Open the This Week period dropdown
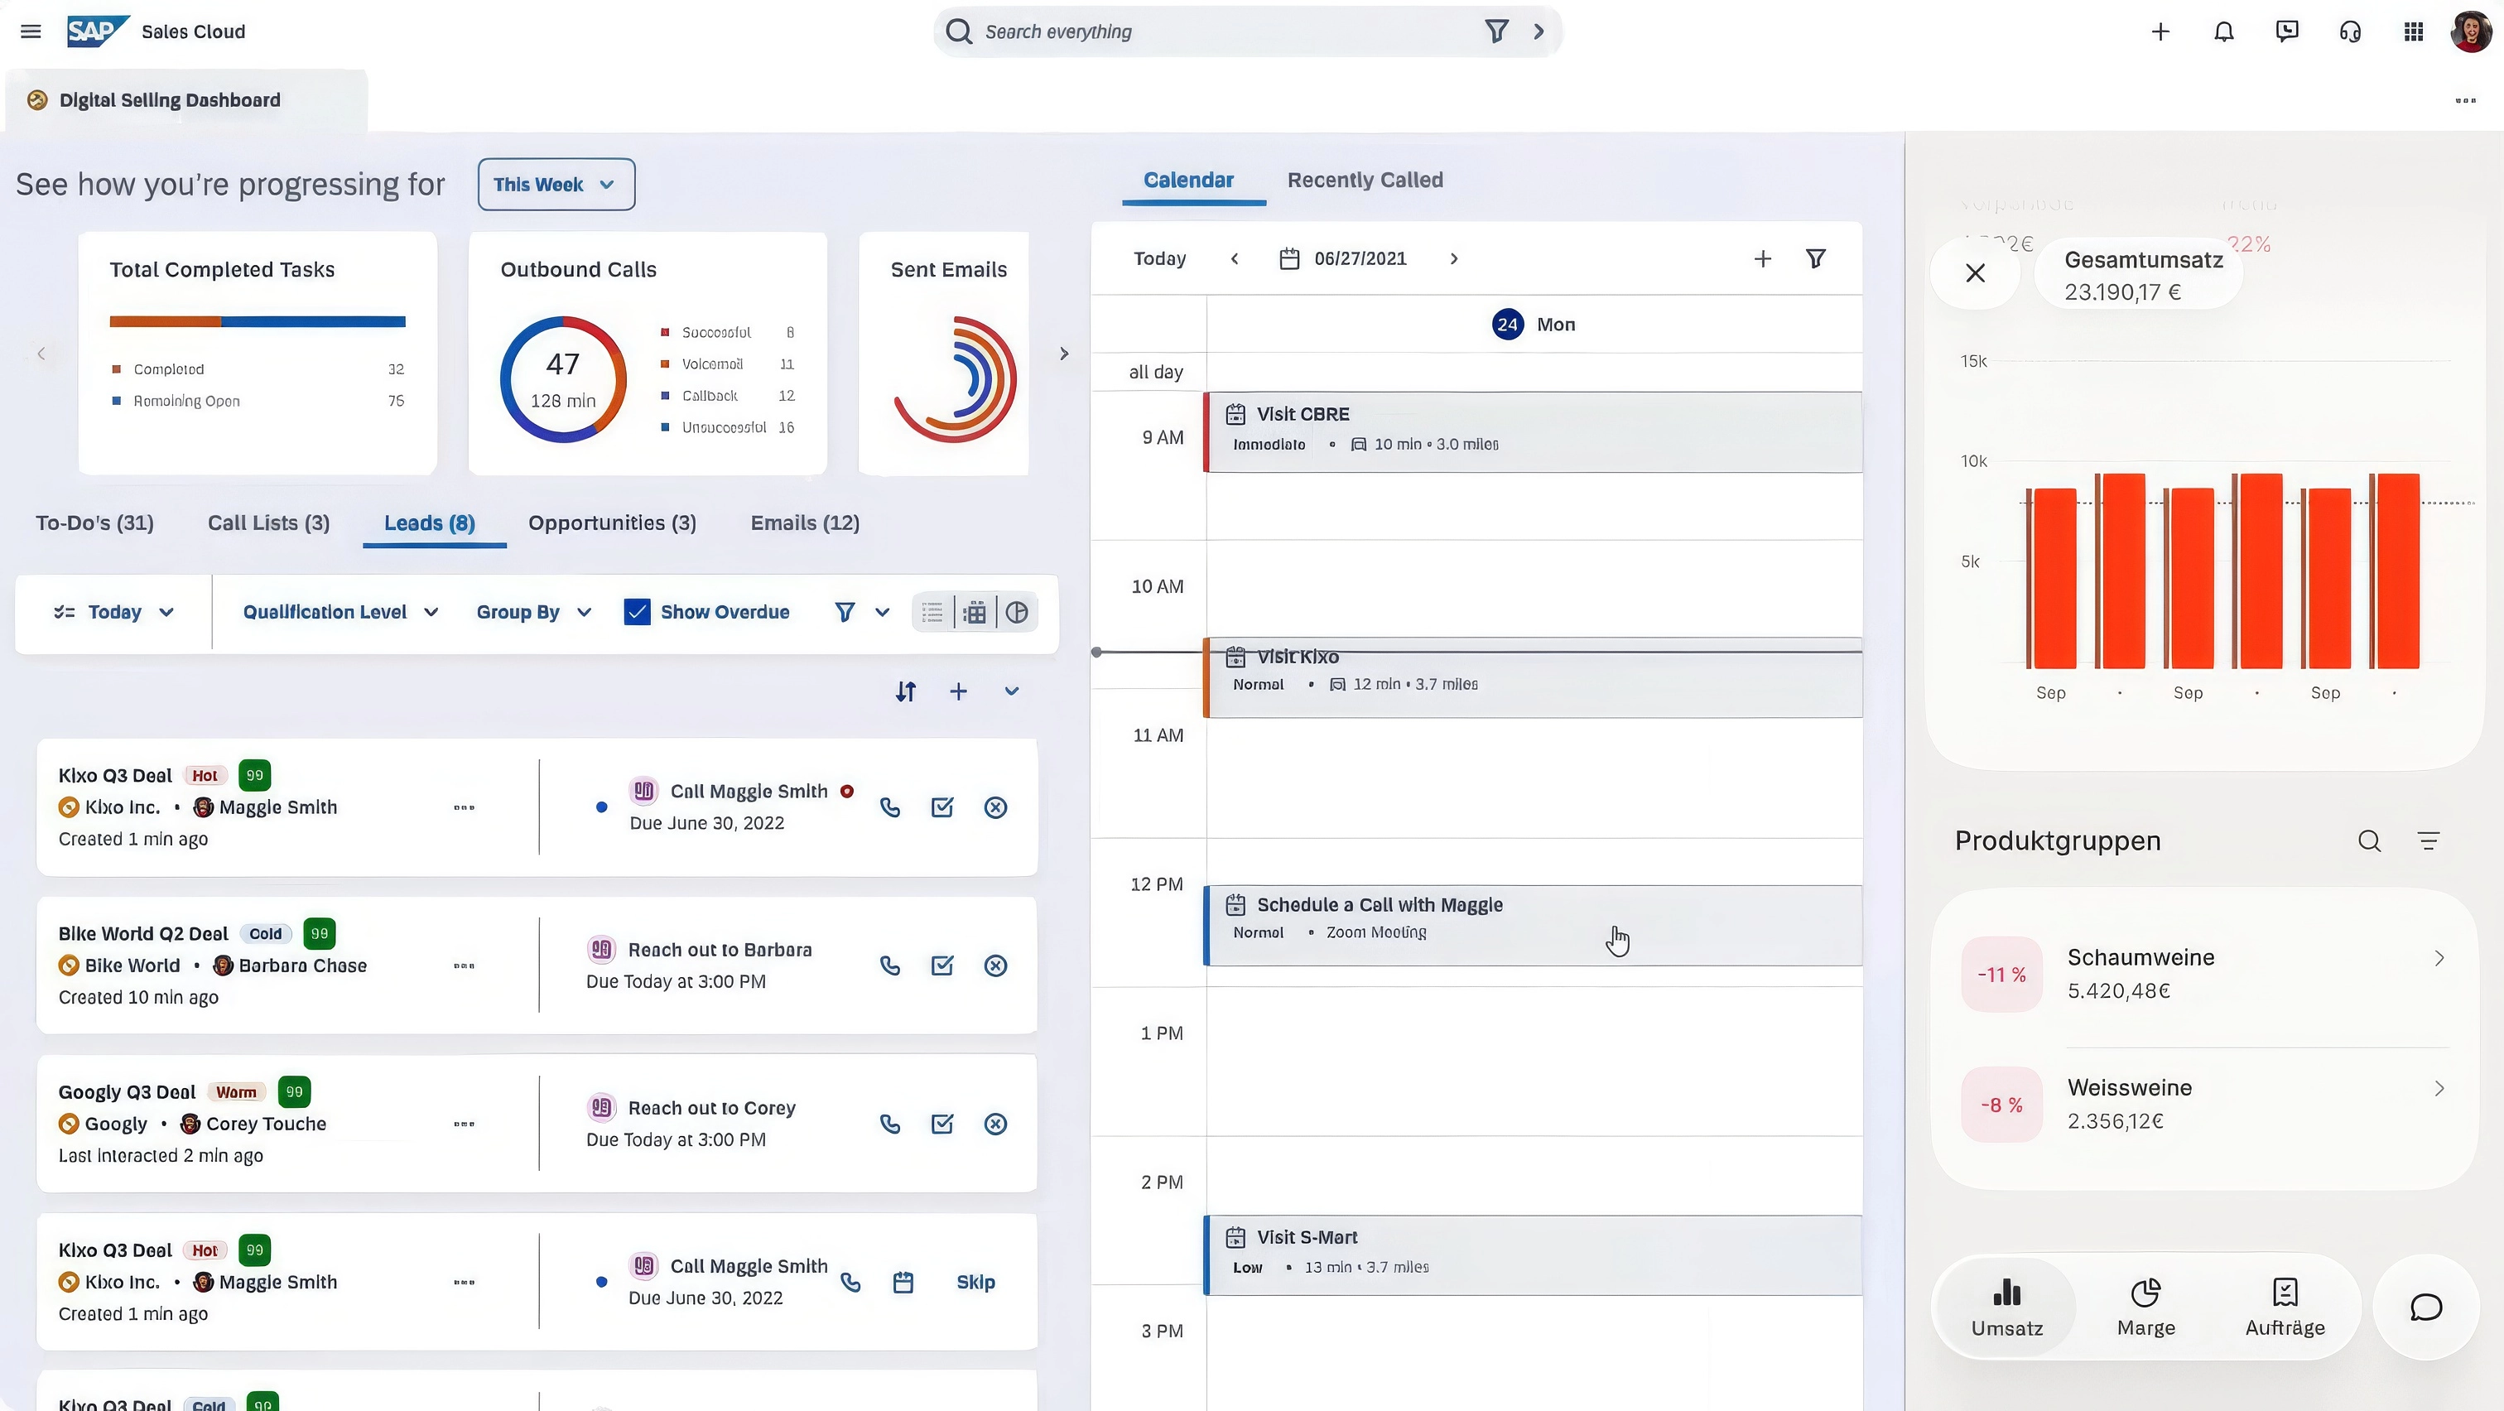Screen dimensions: 2504x1411 556,185
